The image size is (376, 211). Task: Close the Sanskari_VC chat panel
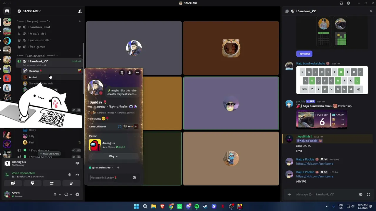pos(371,11)
